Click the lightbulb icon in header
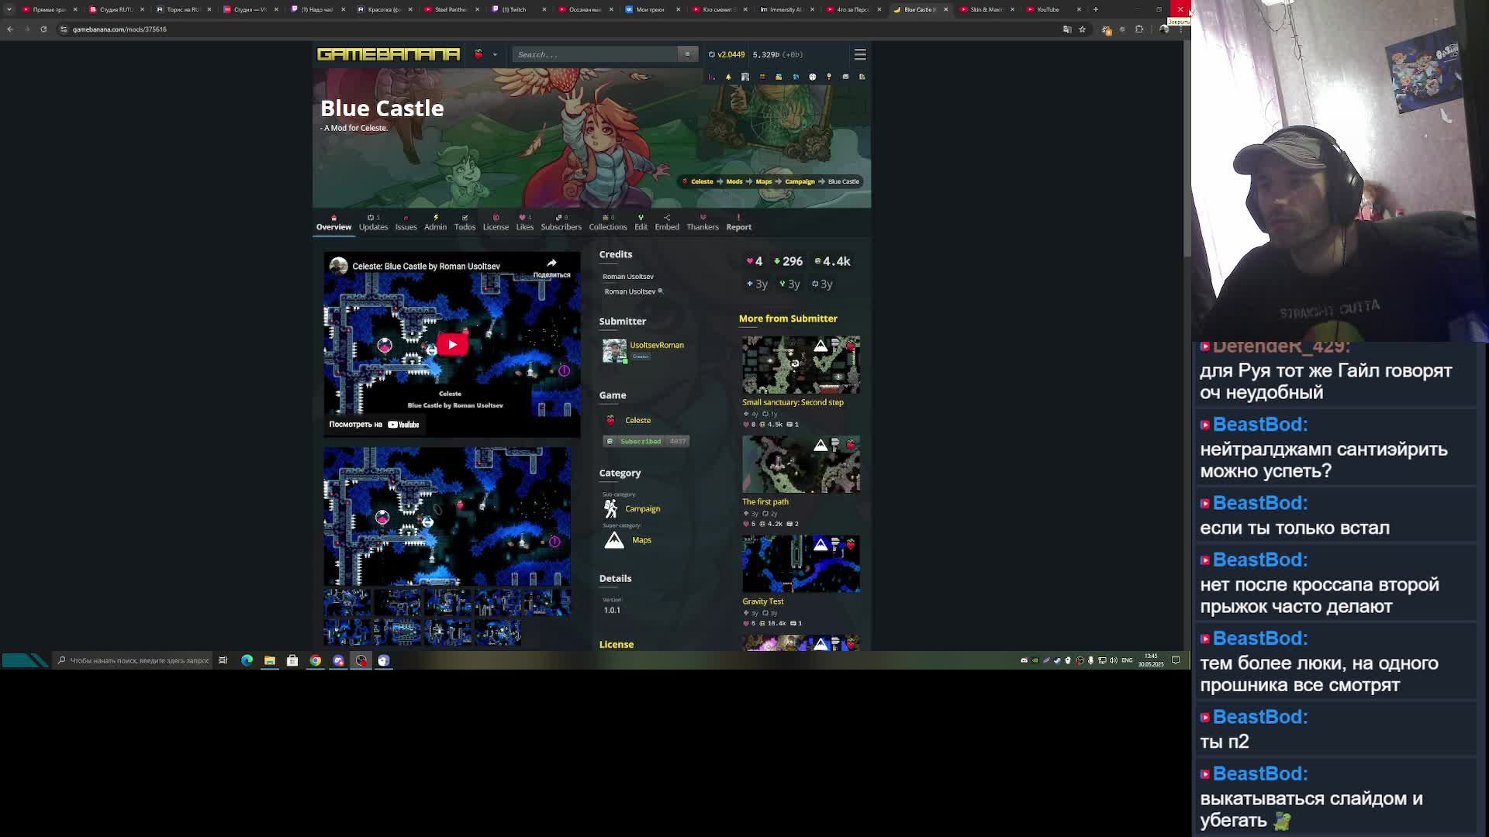 pyautogui.click(x=829, y=77)
